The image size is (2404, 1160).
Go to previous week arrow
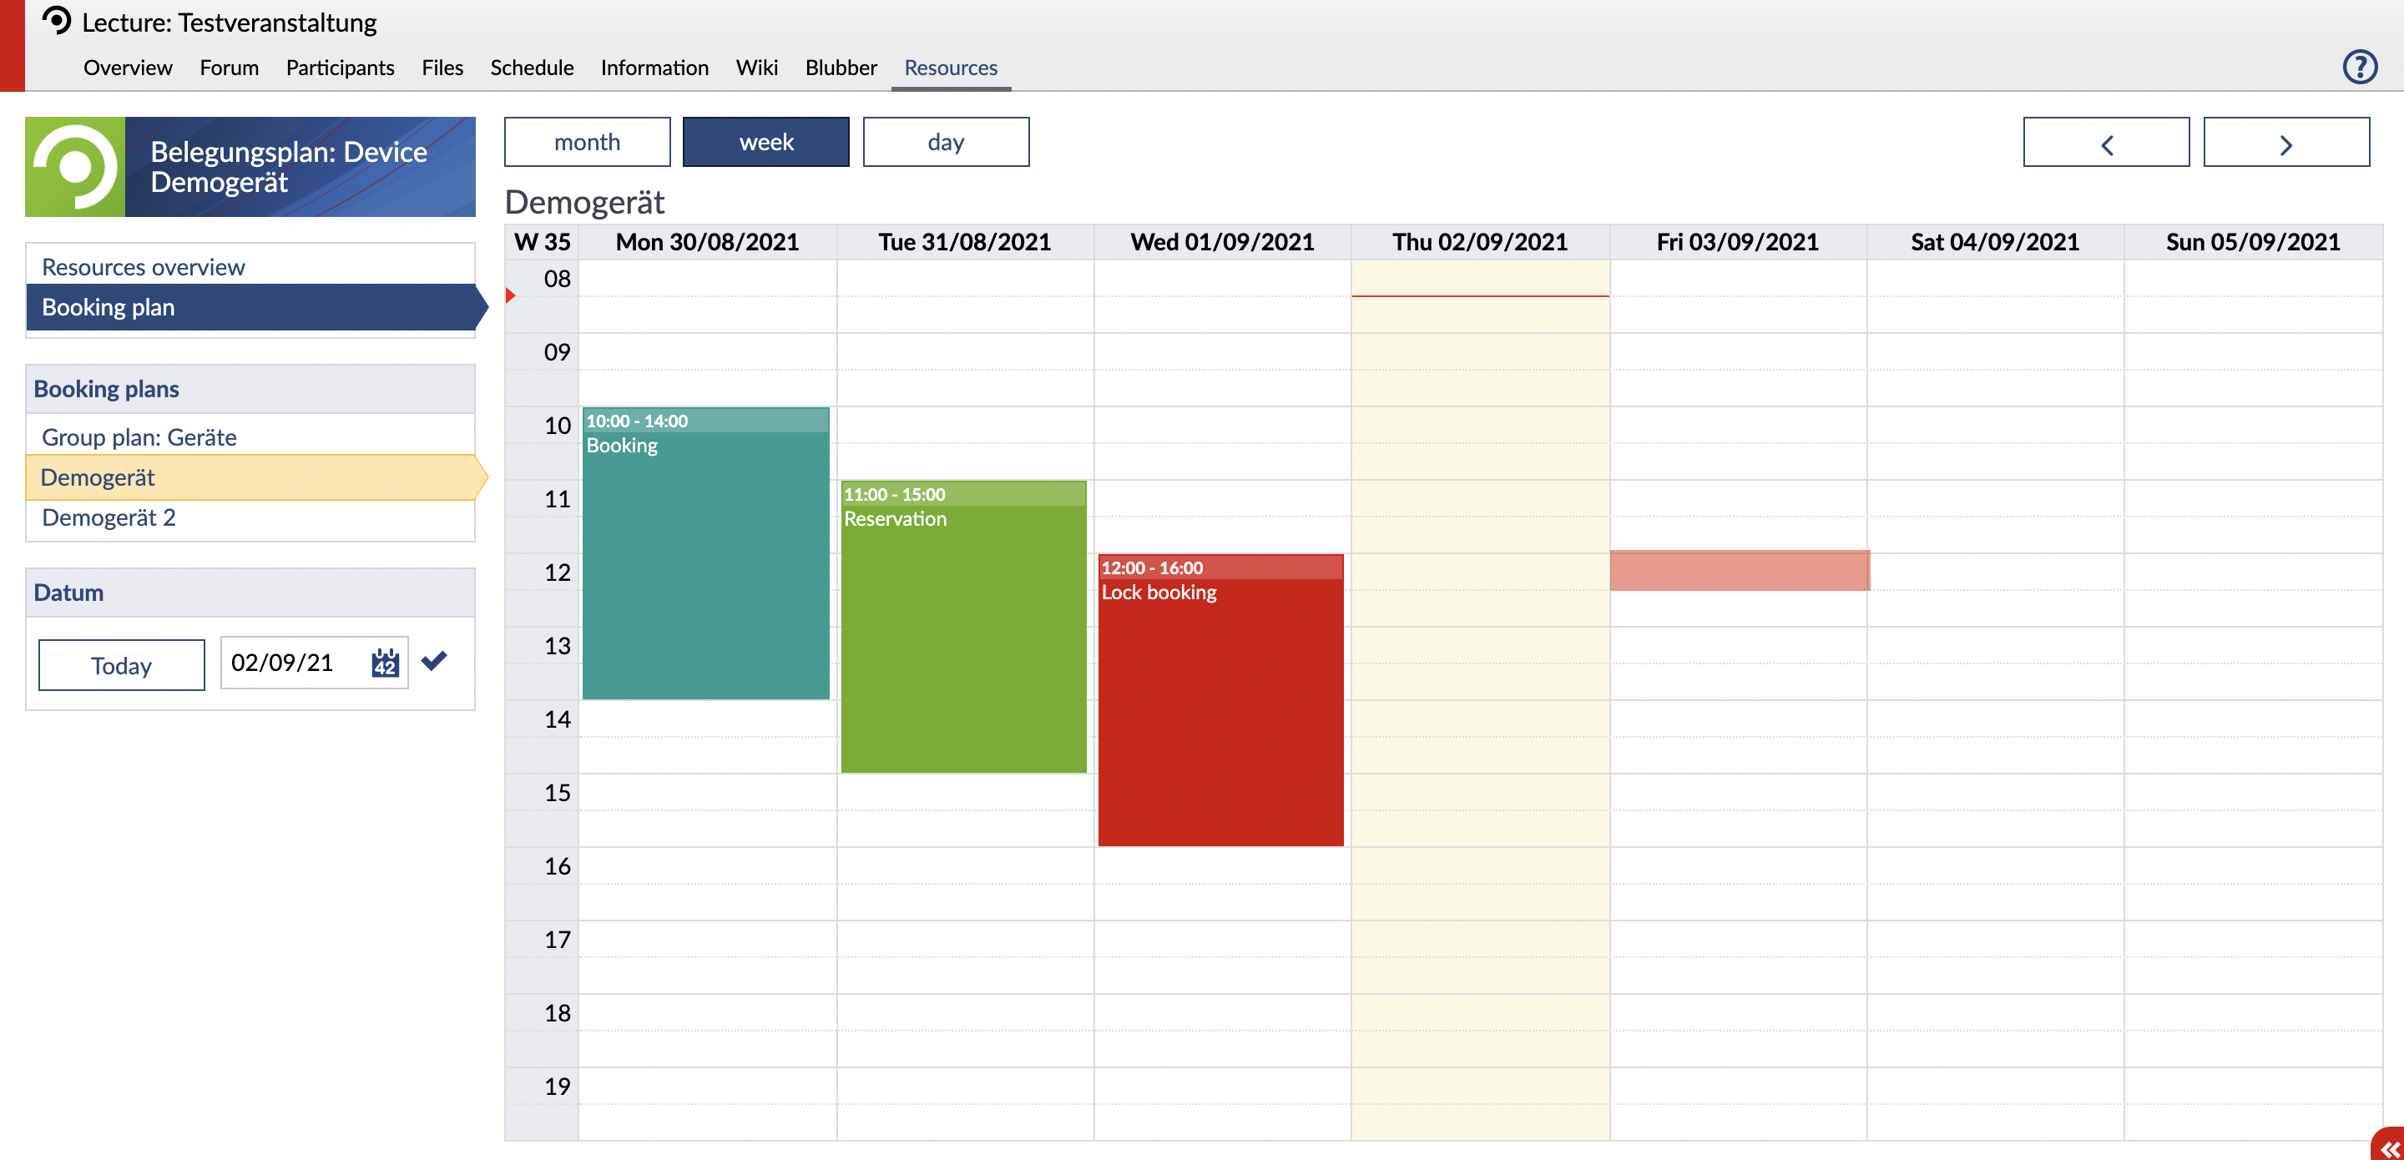(2104, 143)
